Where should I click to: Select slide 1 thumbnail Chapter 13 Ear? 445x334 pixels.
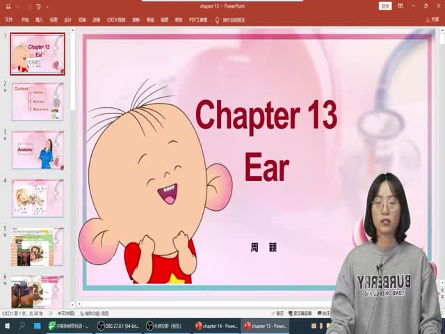tap(38, 54)
